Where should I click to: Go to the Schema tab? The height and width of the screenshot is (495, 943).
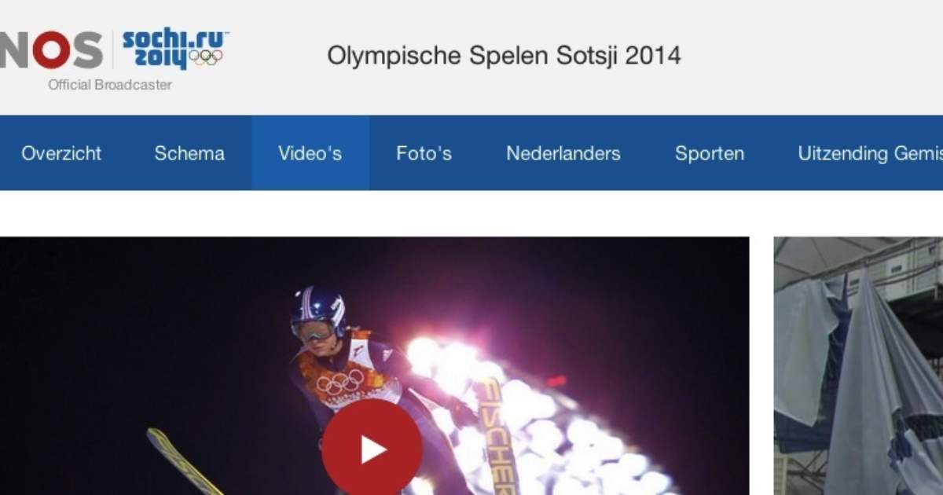pos(189,153)
